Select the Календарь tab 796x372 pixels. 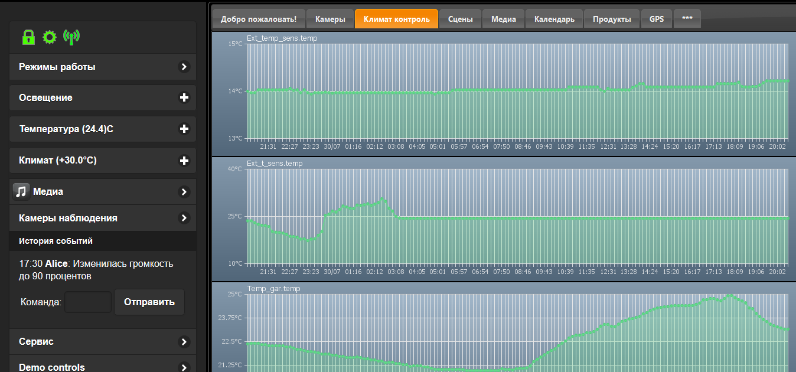pos(554,19)
